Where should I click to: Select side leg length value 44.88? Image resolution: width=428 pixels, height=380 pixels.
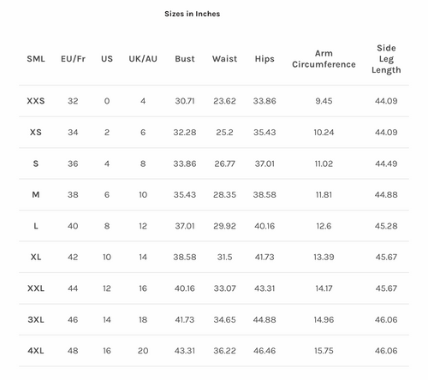click(386, 195)
